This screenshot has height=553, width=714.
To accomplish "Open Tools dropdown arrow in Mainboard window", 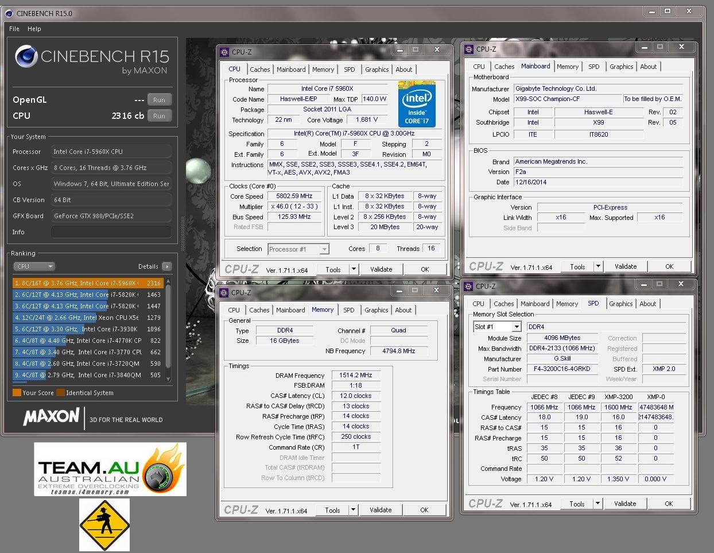I will (x=598, y=266).
